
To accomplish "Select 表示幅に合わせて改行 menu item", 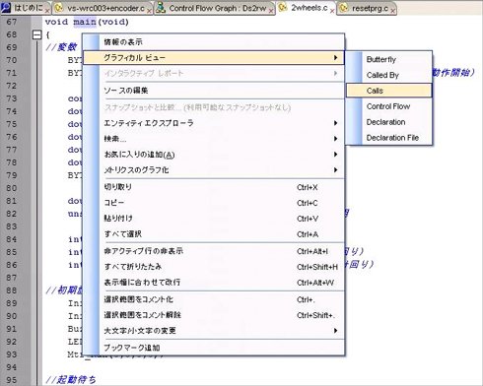I will (213, 283).
